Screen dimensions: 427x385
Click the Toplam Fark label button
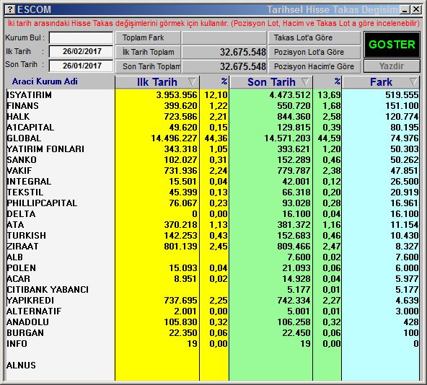tap(148, 37)
